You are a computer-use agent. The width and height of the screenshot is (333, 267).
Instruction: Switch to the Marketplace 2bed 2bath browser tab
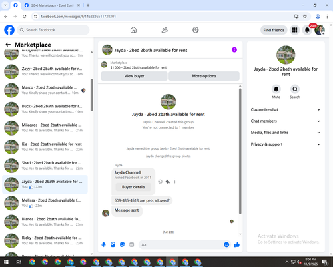click(x=52, y=5)
